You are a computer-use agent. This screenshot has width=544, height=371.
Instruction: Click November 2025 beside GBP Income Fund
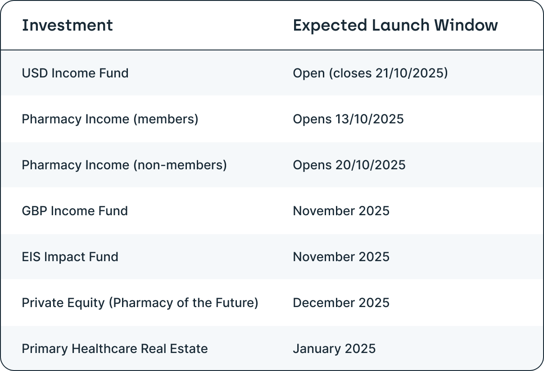click(x=341, y=211)
